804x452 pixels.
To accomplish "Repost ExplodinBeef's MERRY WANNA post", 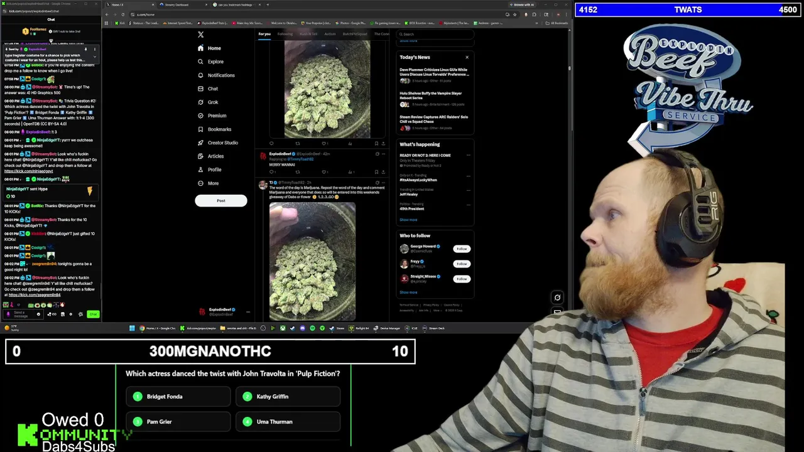I will [298, 172].
